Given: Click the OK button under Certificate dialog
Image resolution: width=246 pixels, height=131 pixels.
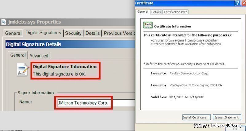Looking at the screenshot, I should click(x=235, y=129).
